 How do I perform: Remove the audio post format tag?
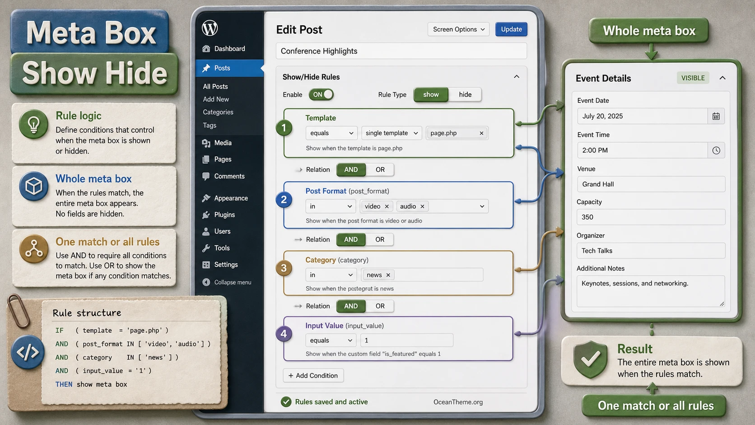(422, 206)
